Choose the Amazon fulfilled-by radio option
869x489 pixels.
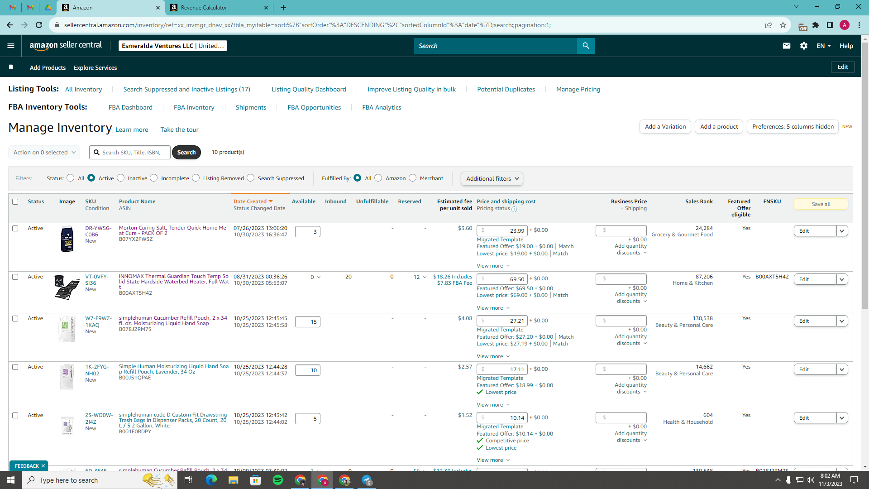(x=378, y=178)
